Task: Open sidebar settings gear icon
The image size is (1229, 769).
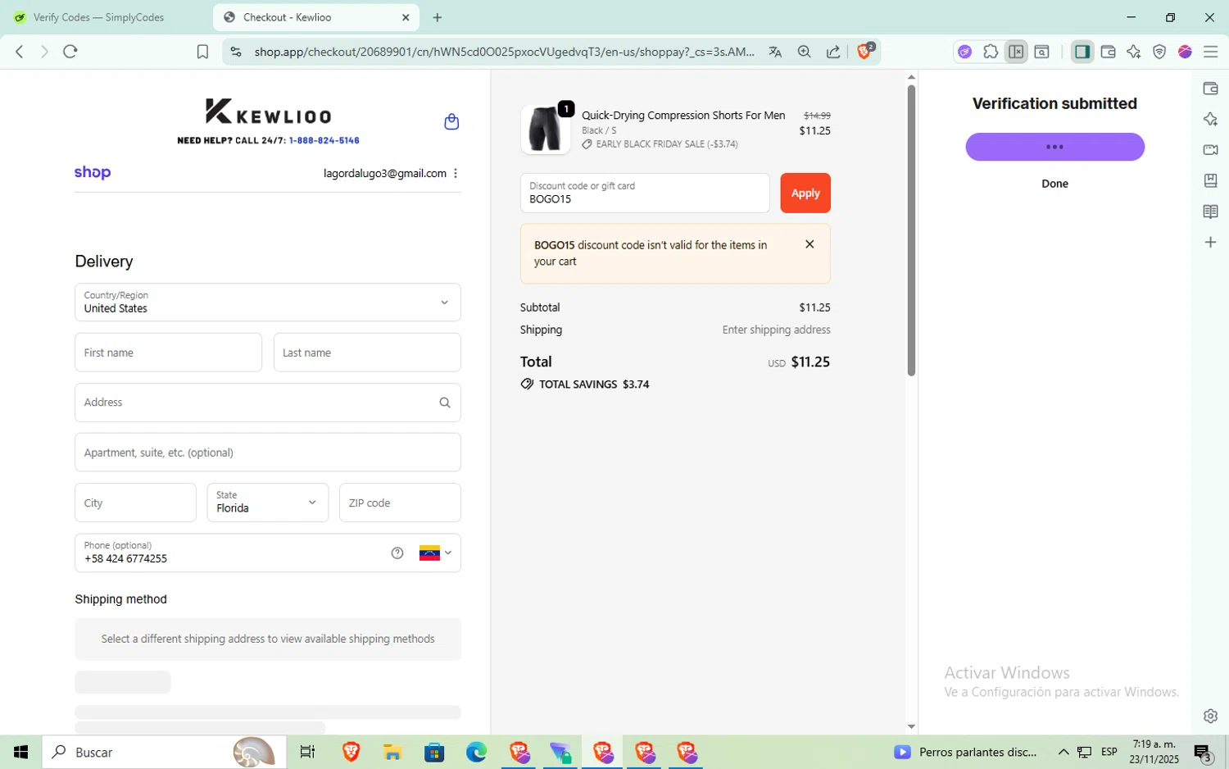Action: pyautogui.click(x=1210, y=717)
